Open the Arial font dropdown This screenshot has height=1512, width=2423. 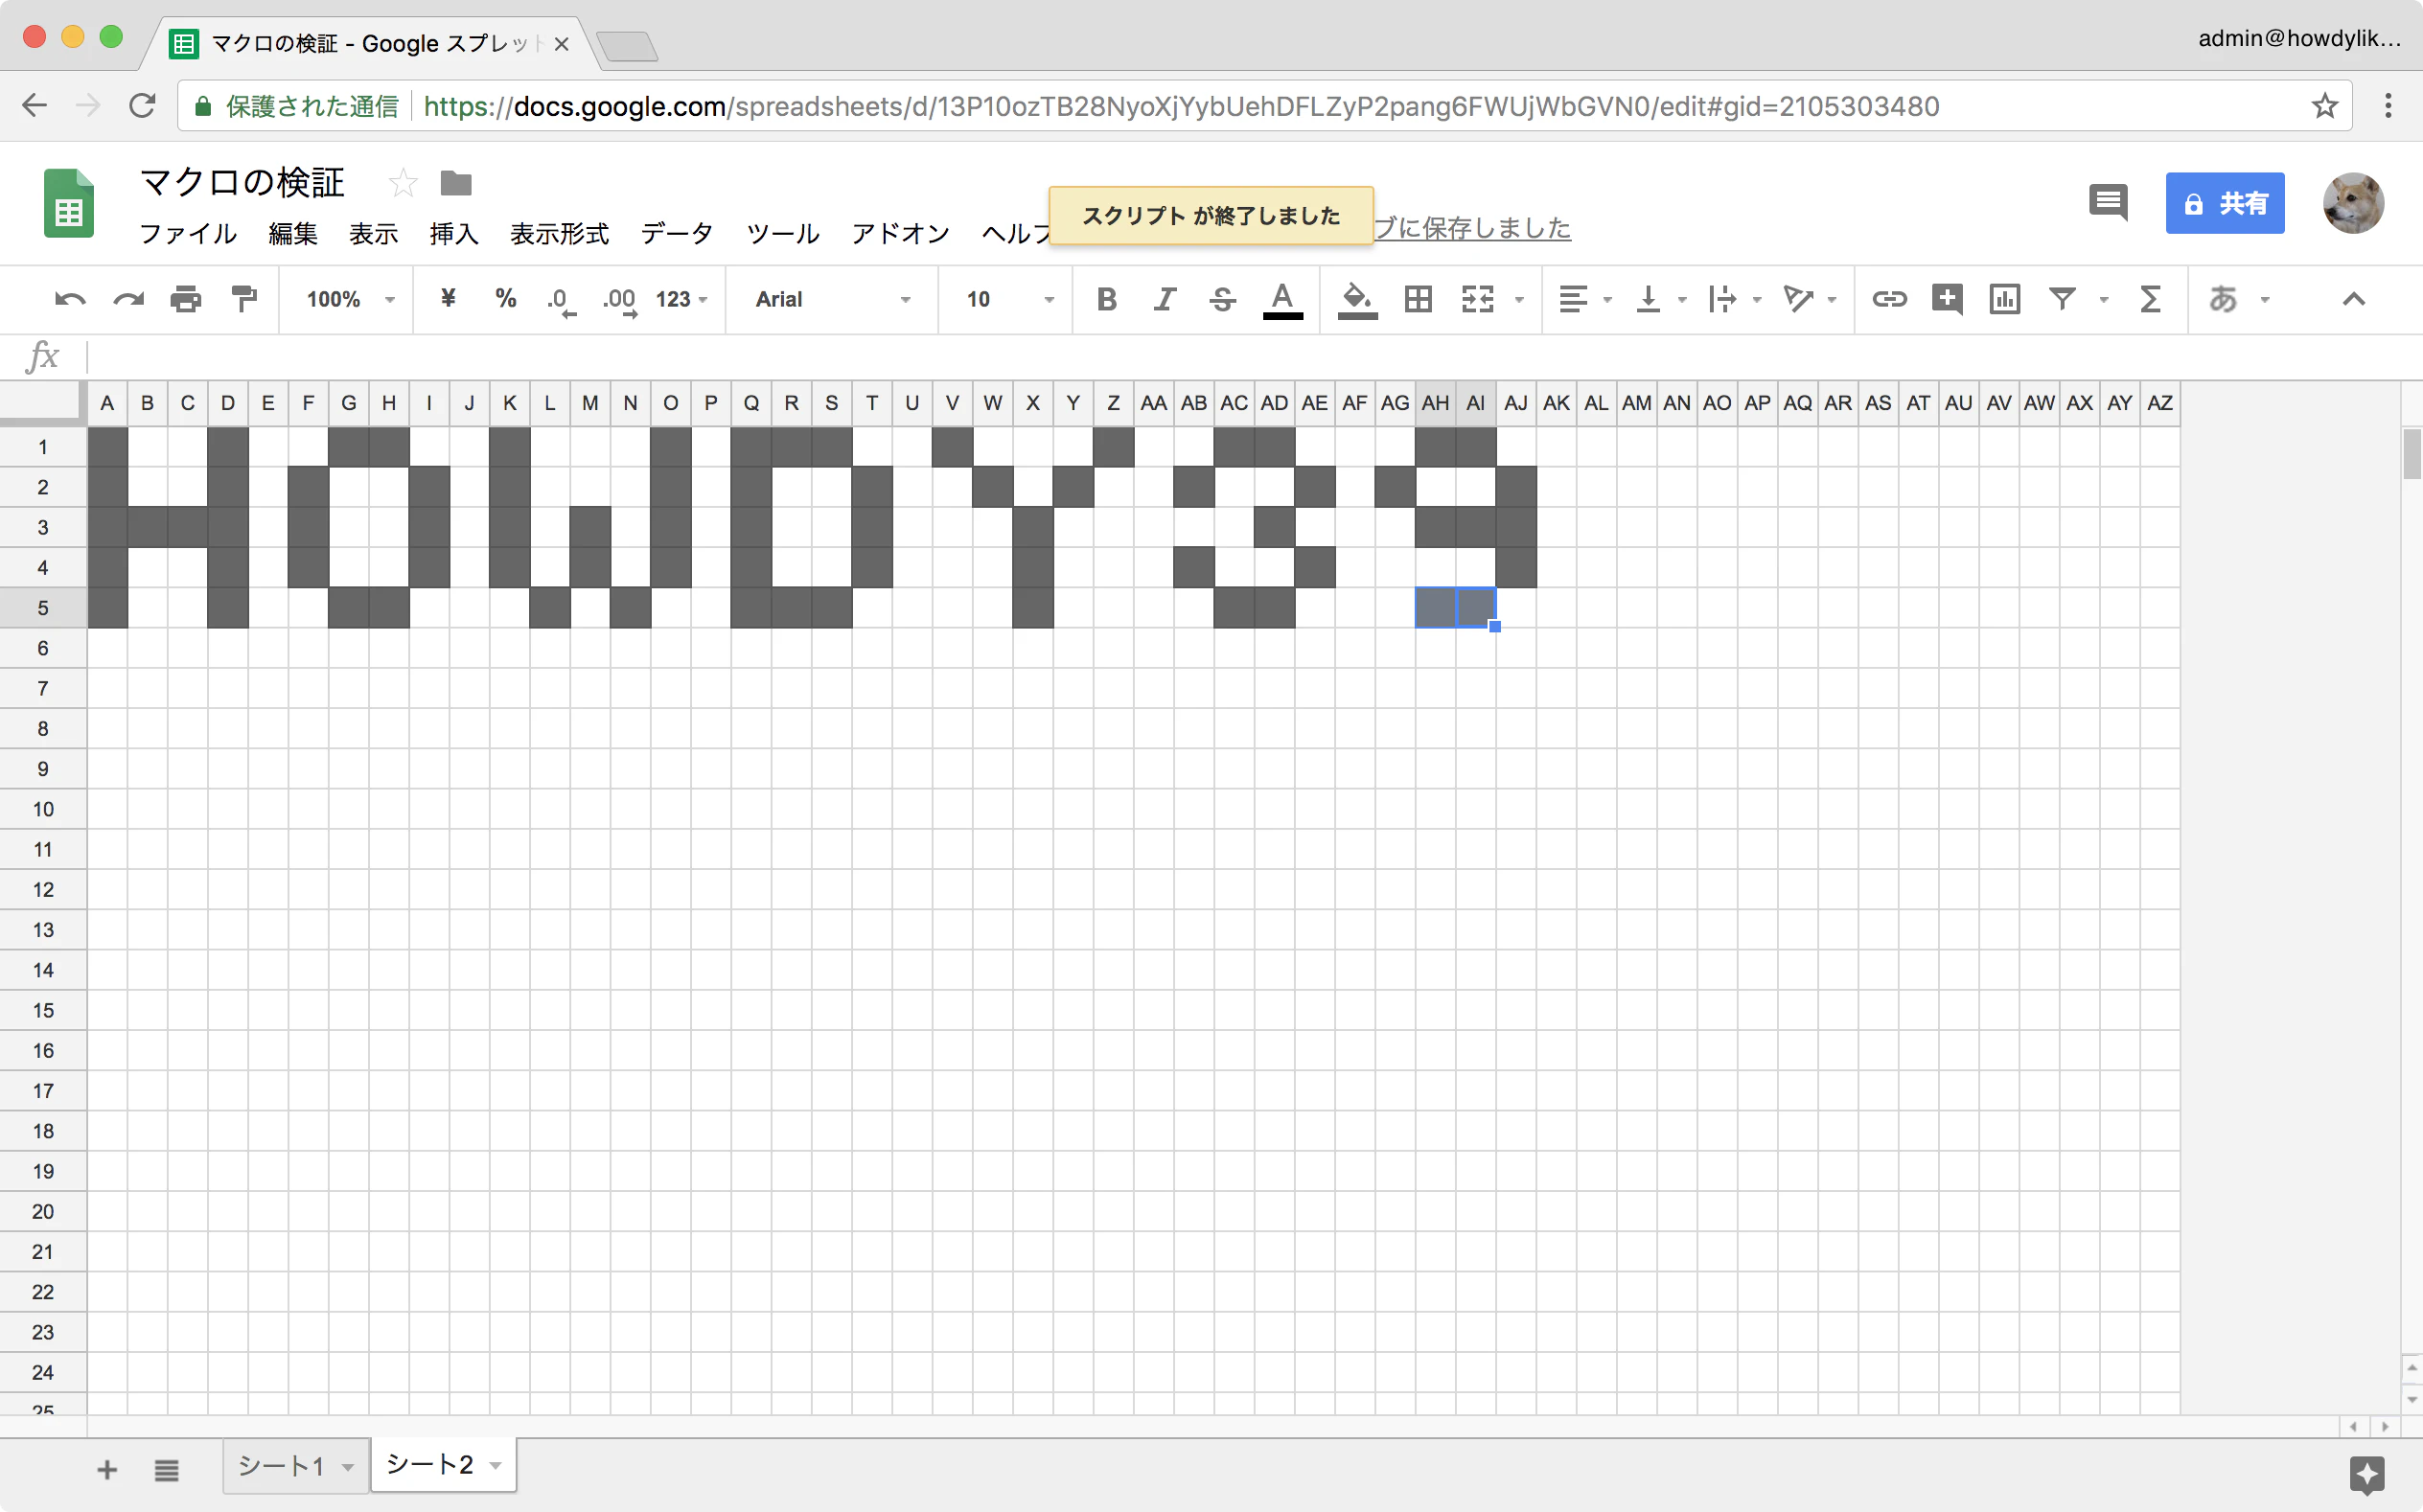[832, 299]
